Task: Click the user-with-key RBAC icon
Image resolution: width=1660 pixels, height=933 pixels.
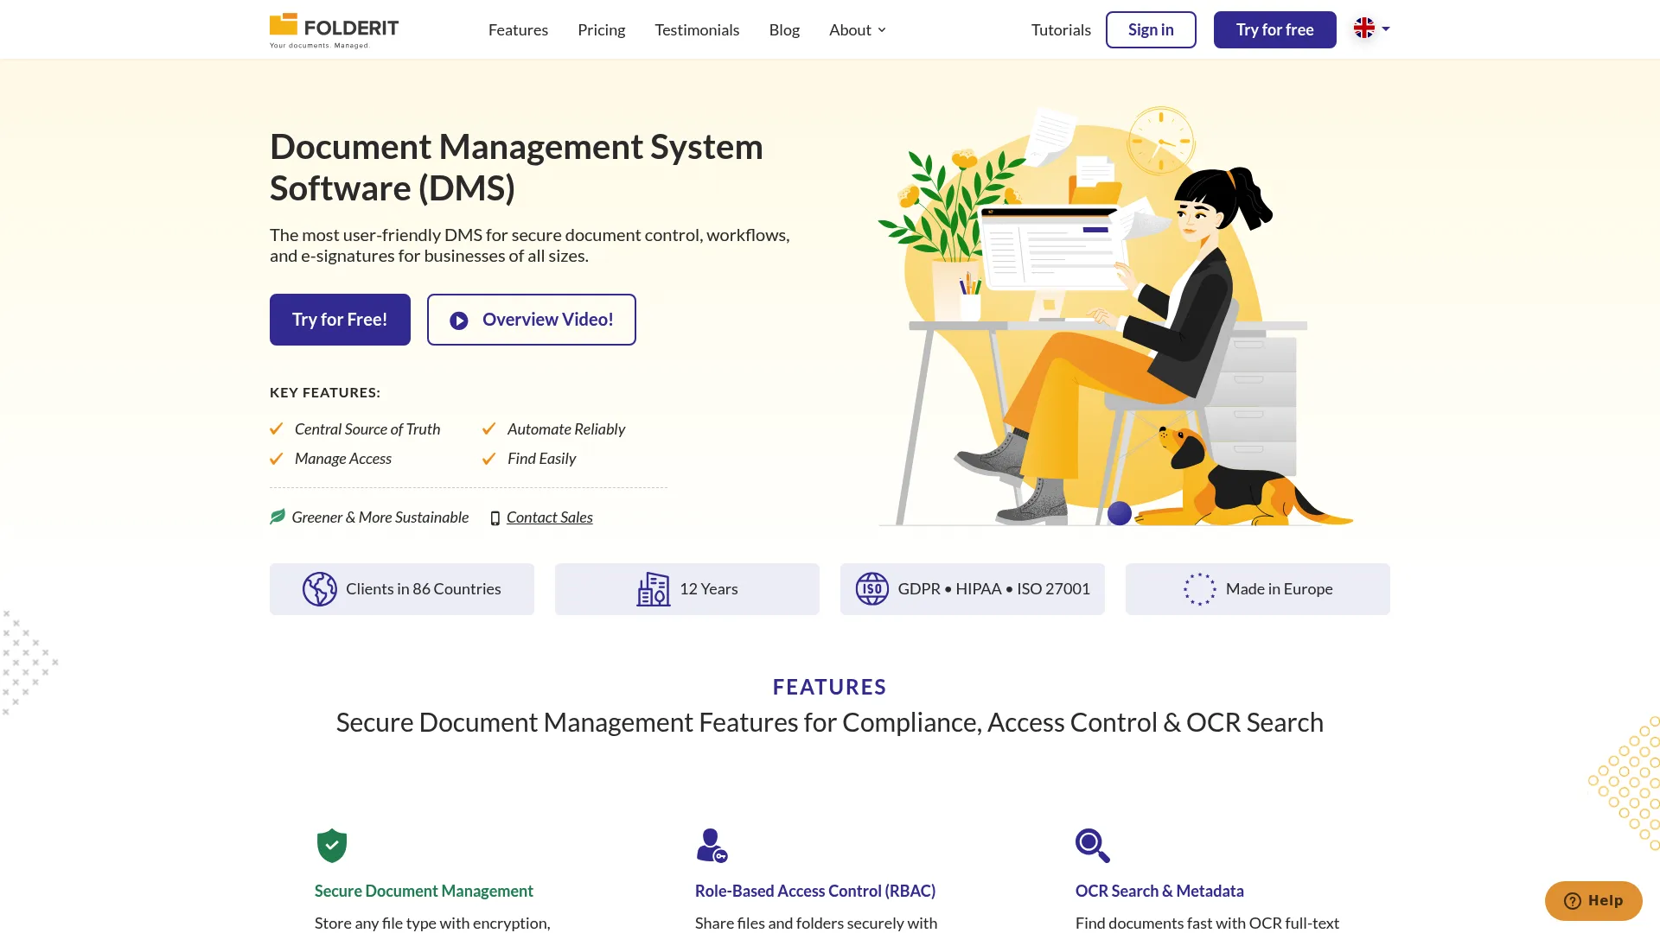Action: point(712,846)
